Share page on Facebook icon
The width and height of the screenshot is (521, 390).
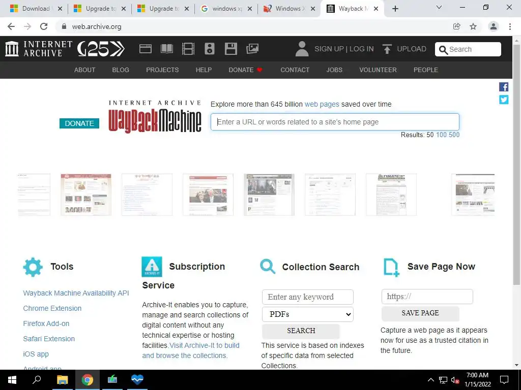click(503, 87)
